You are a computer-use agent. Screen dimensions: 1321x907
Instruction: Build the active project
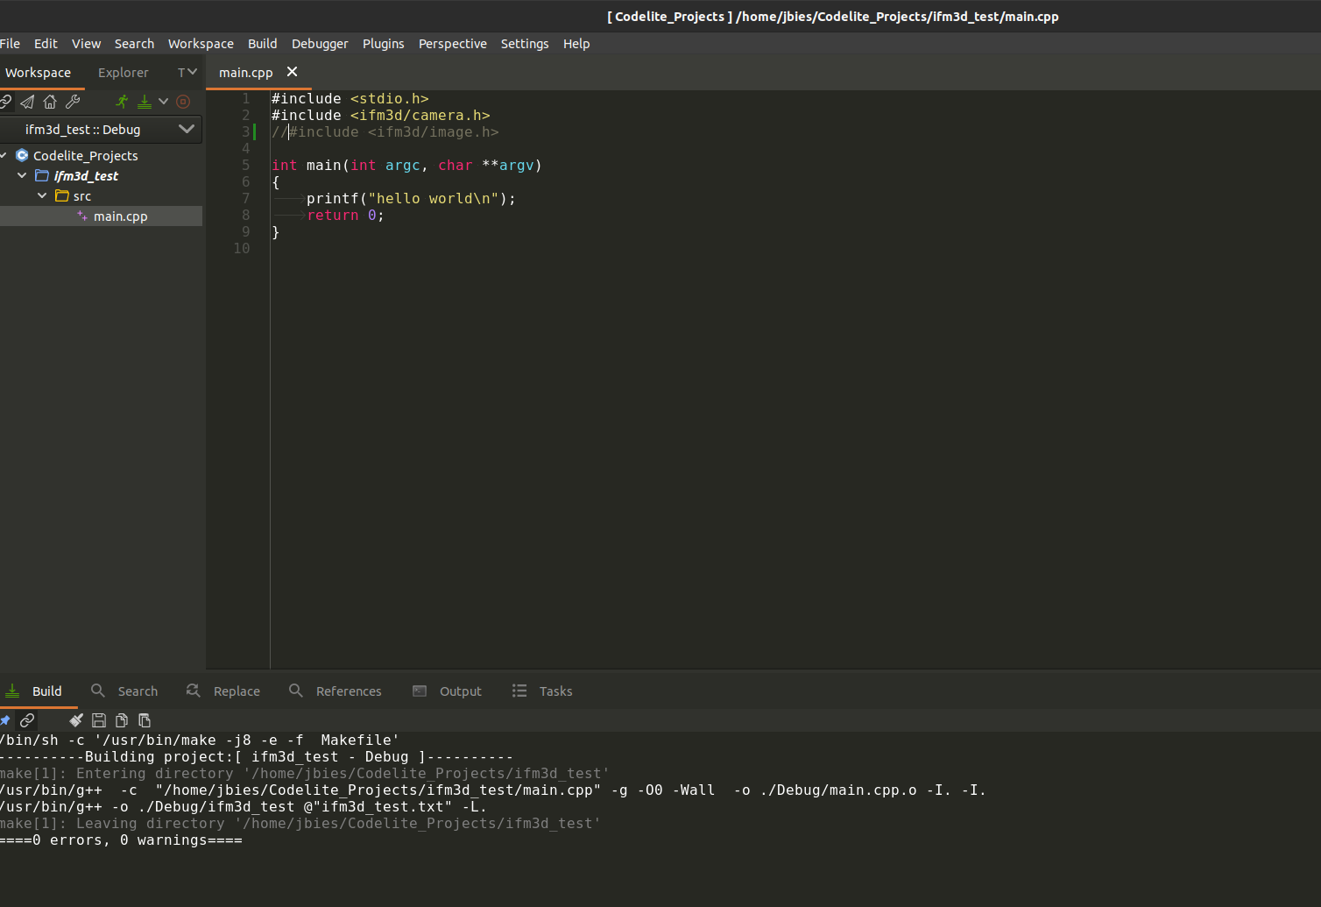pos(144,101)
